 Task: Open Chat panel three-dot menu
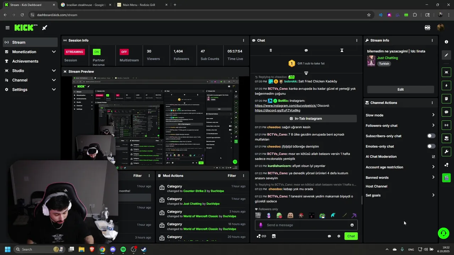357,40
